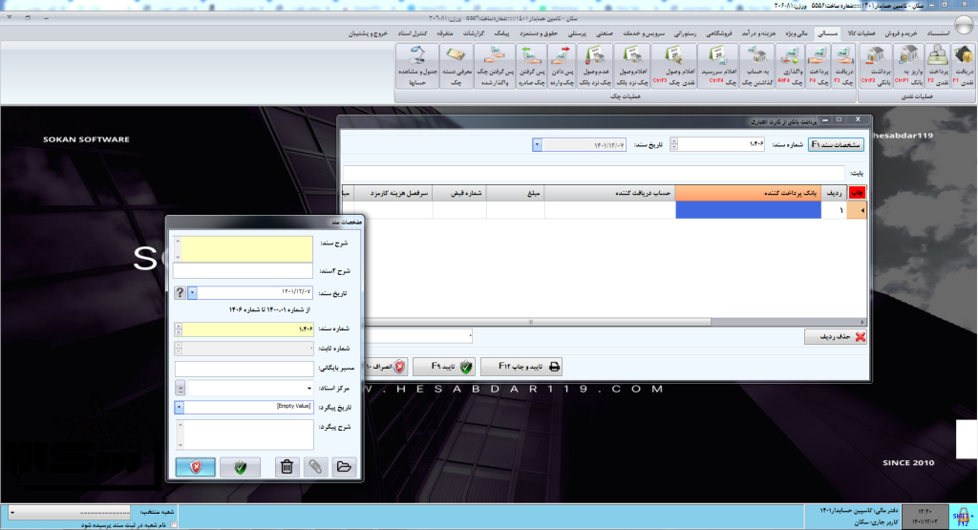Open the پرداخت نقدی (cash payment) ribbon icon
978x530 pixels.
click(938, 67)
